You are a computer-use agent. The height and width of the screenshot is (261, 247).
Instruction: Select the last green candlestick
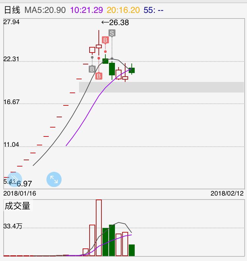(x=132, y=70)
